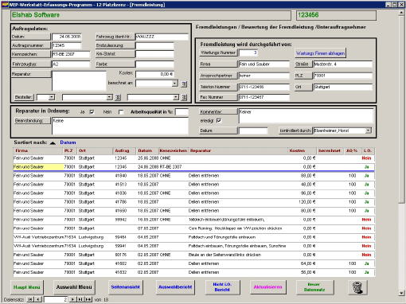This screenshot has height=304, width=406.
Task: Click the sort direction triangle next to 'Sortiert nach'
Action: click(53, 142)
